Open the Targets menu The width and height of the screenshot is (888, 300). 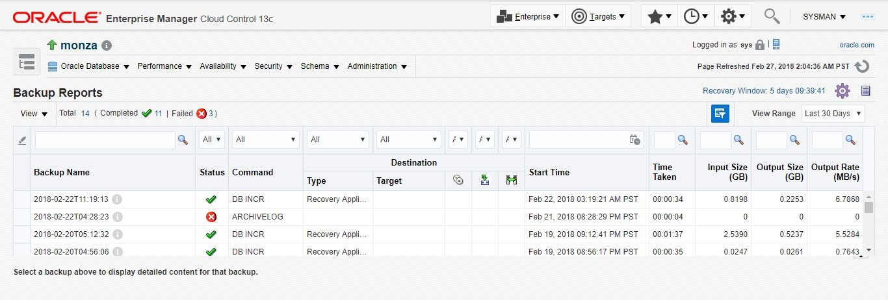click(x=598, y=17)
